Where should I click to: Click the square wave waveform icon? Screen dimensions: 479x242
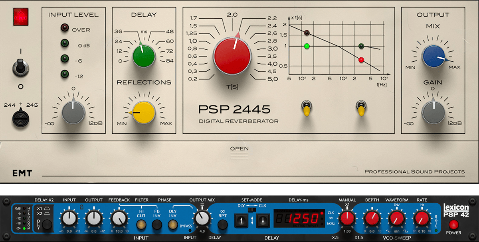pyautogui.click(x=405, y=231)
